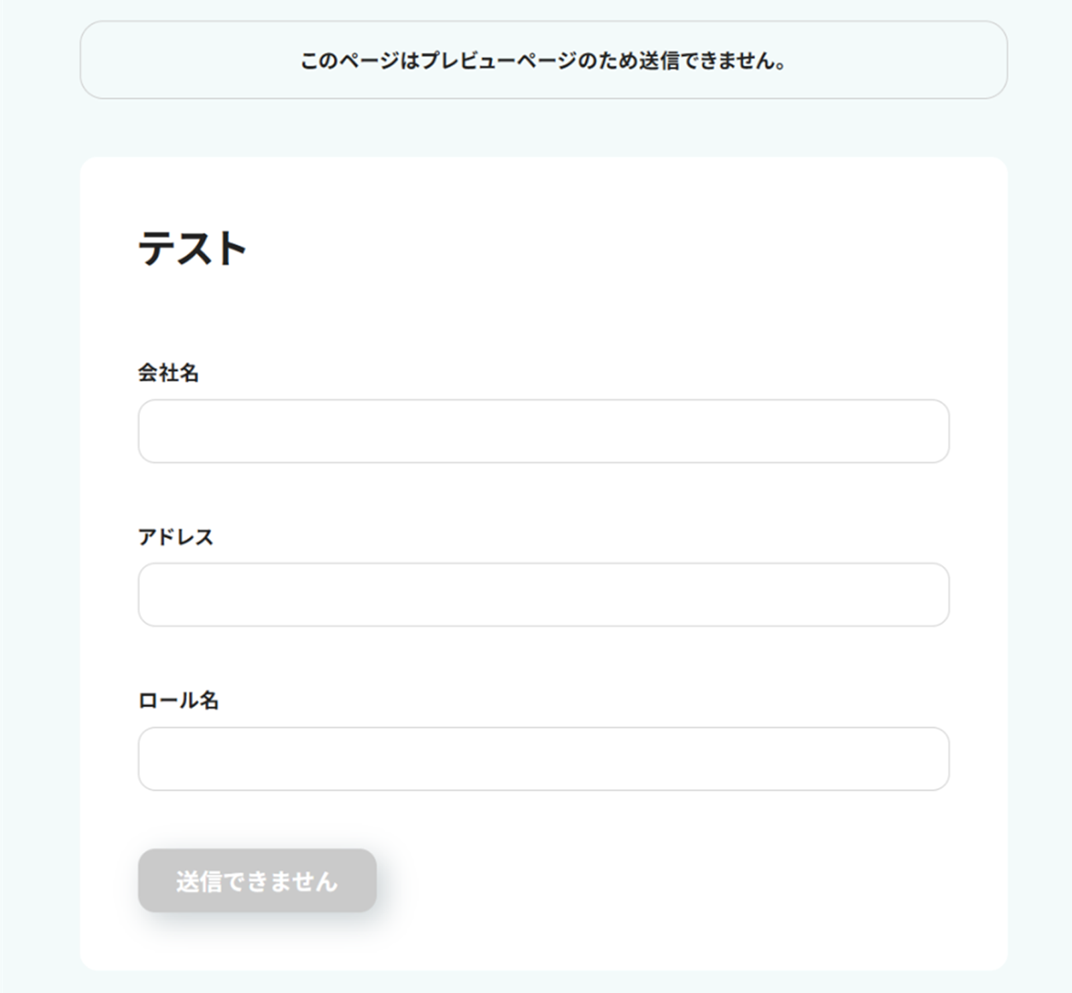1072x993 pixels.
Task: Click the テスト form heading
Action: [192, 249]
